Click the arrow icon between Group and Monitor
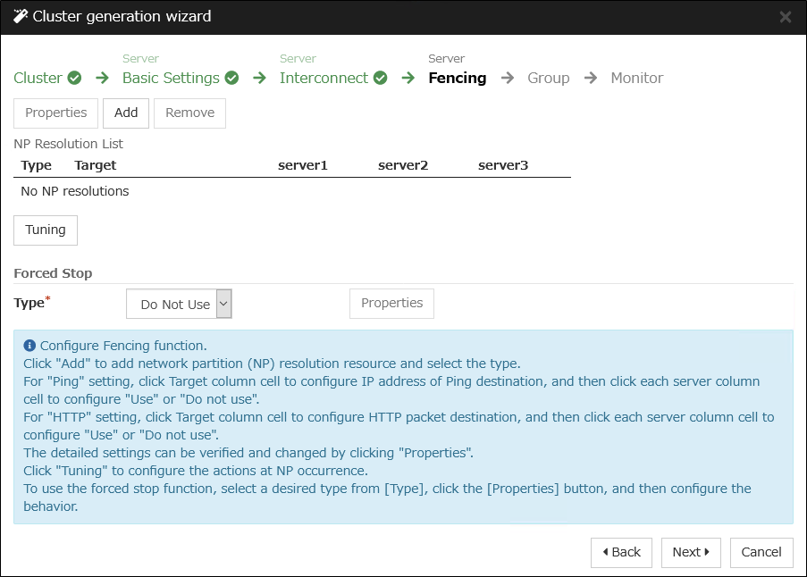This screenshot has width=807, height=577. [x=591, y=78]
